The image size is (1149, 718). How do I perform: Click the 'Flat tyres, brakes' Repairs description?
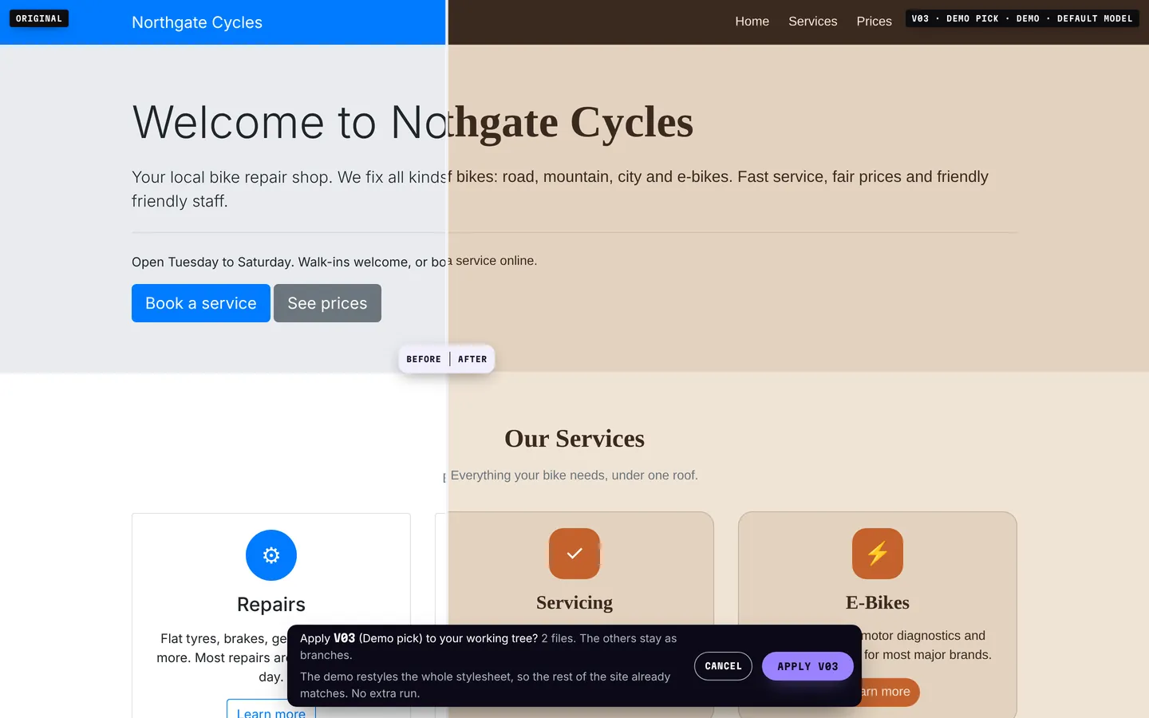click(222, 657)
